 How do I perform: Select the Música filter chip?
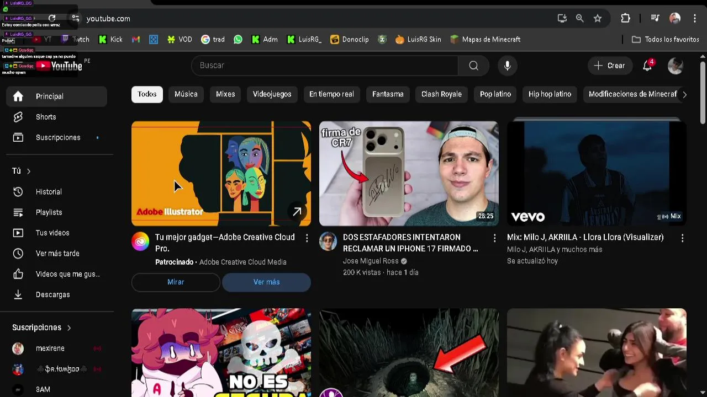(186, 94)
